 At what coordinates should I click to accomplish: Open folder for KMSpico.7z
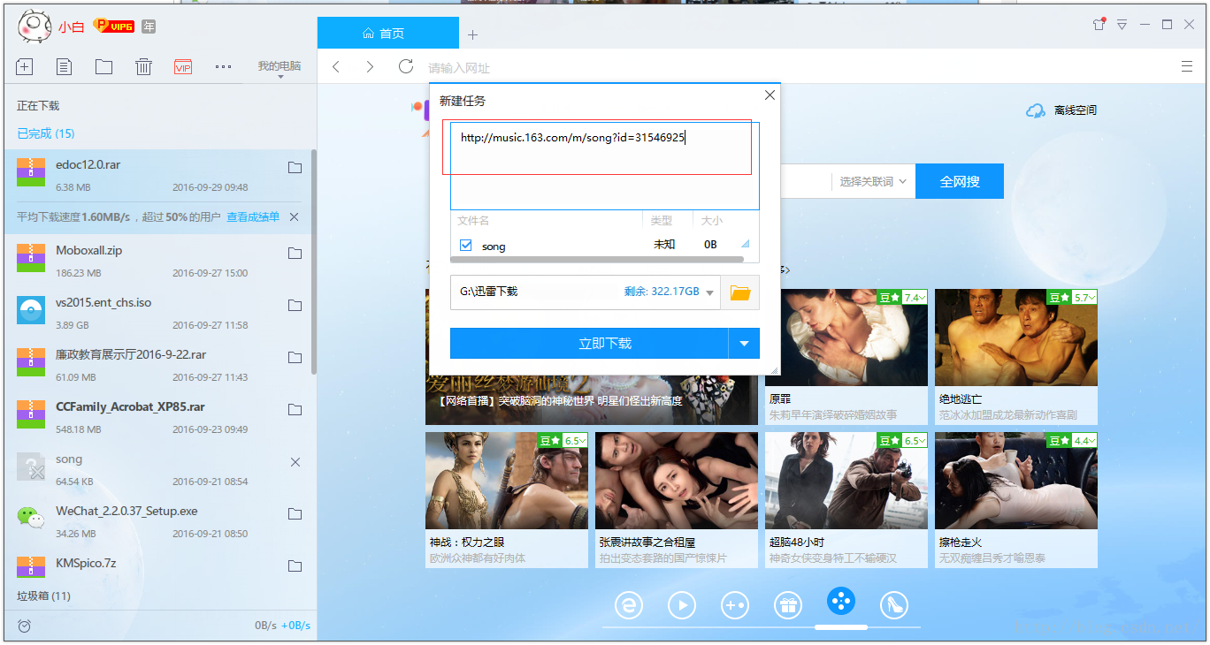click(x=295, y=566)
